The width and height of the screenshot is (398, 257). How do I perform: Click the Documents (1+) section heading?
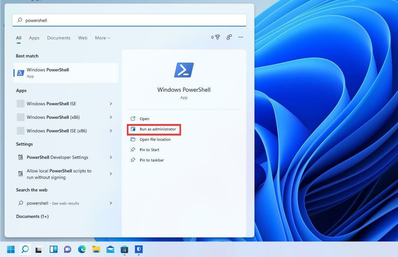32,216
